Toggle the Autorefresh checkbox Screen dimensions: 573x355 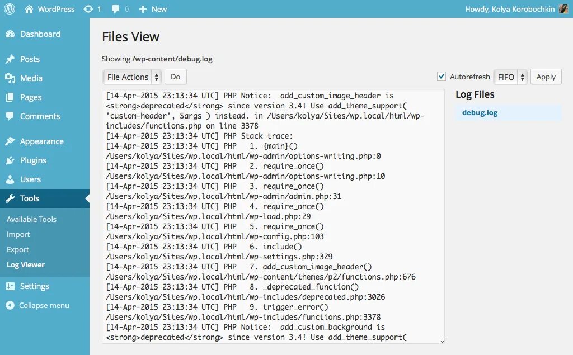click(x=442, y=77)
